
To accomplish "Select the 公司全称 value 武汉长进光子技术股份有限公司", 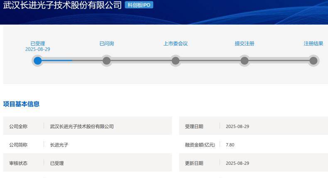I will pos(82,126).
